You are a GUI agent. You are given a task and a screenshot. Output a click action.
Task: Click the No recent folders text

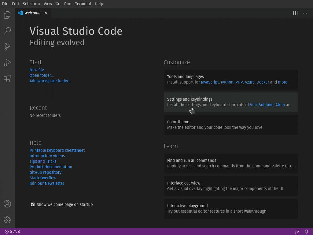point(45,115)
